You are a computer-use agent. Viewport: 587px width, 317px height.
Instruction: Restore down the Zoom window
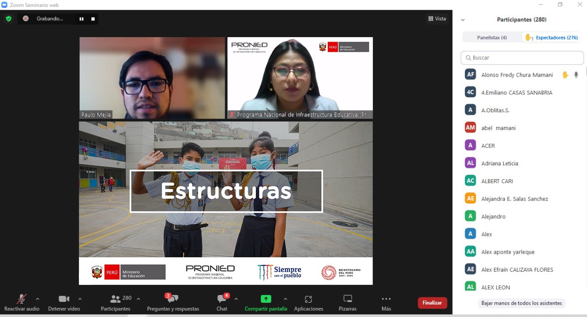pyautogui.click(x=560, y=5)
